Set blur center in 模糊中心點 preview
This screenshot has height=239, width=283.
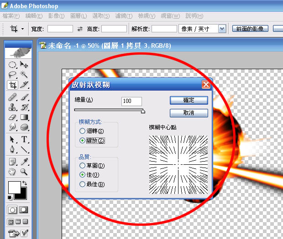pyautogui.click(x=178, y=165)
